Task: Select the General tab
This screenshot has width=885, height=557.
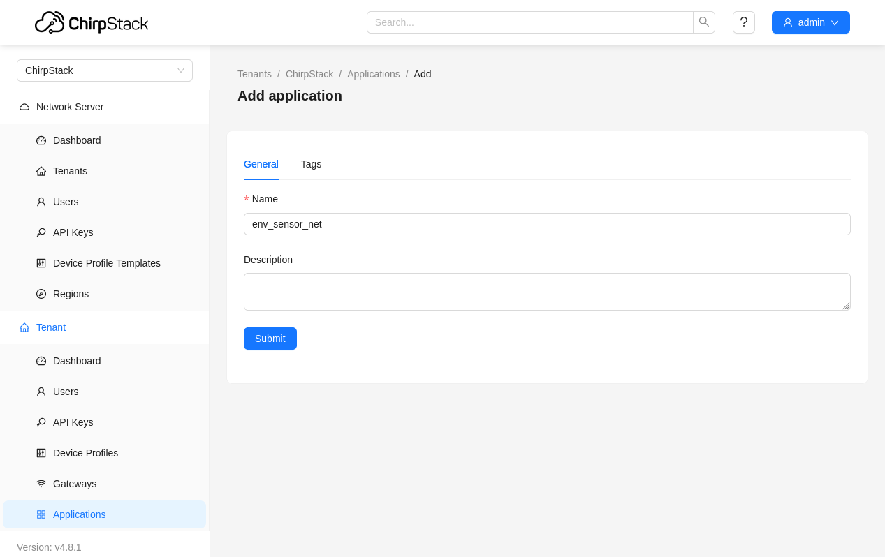Action: (261, 164)
